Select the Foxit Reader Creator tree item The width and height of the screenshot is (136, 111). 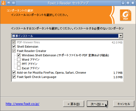[x=32, y=51]
